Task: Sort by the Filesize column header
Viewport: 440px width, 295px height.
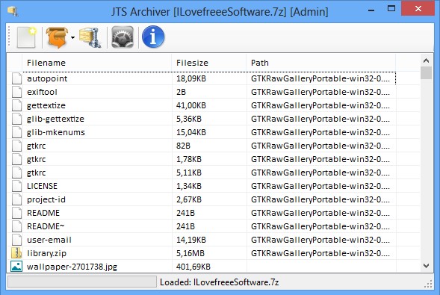Action: 209,63
